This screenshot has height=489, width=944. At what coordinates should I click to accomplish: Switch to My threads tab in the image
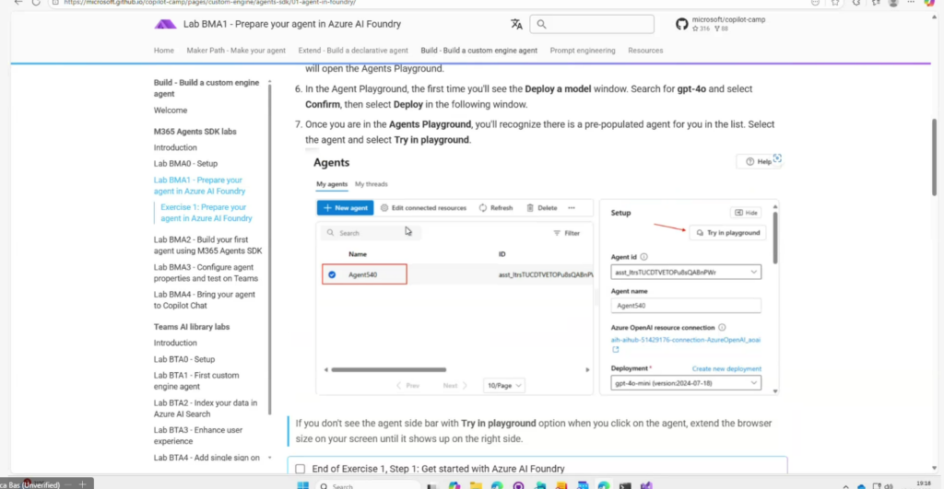click(371, 184)
